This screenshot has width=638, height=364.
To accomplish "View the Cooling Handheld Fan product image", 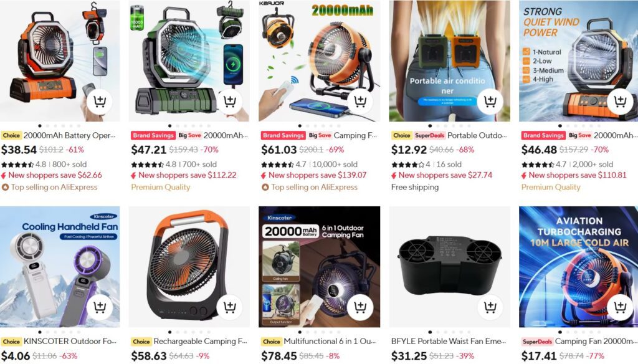I will (x=60, y=267).
